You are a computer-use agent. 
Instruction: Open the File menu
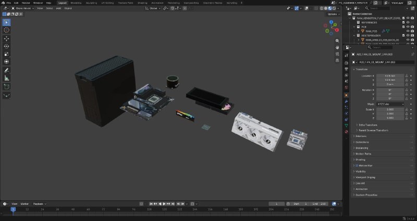(x=8, y=3)
